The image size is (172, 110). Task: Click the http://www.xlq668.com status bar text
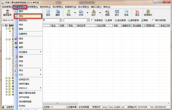pos(113,107)
